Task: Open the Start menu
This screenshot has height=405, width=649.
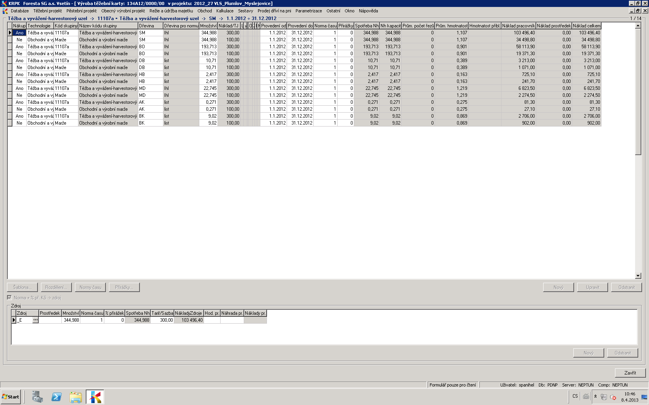Action: point(11,397)
